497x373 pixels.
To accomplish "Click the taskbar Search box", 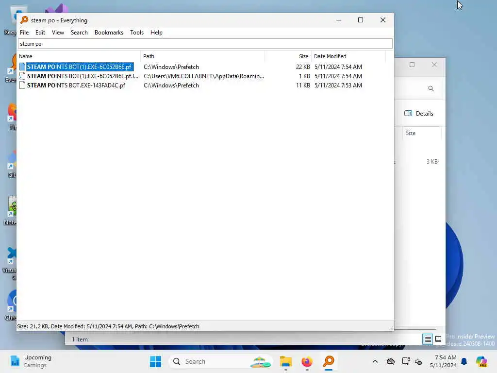I will (x=221, y=361).
